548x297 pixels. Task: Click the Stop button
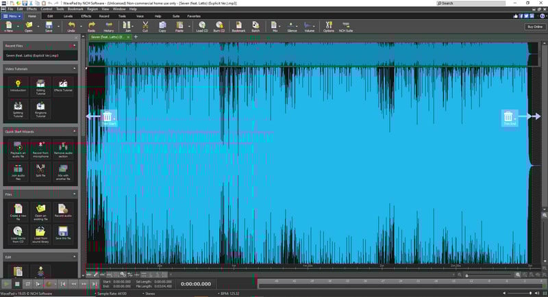click(17, 284)
